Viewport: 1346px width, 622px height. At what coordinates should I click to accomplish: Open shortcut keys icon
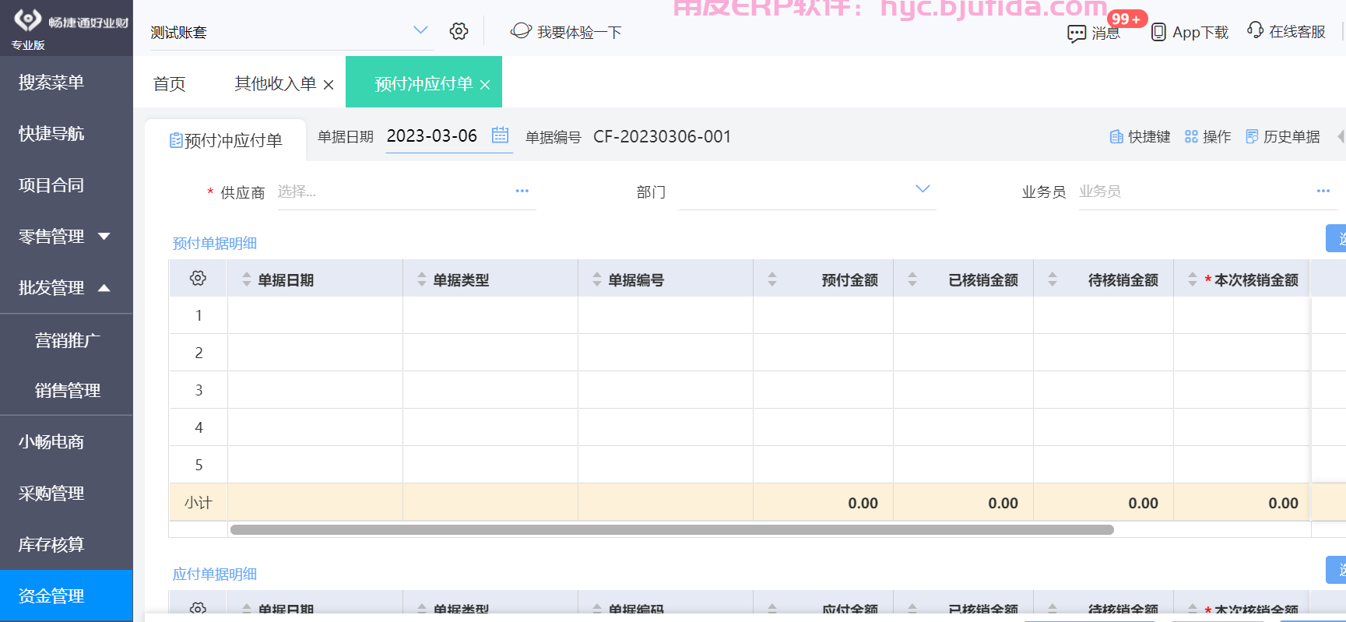pos(1116,137)
